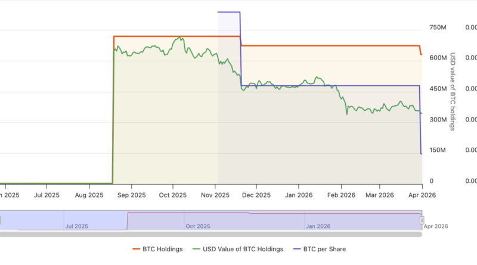The image size is (477, 265).
Task: Click the Mar 2026 main x-axis label
Action: 379,195
